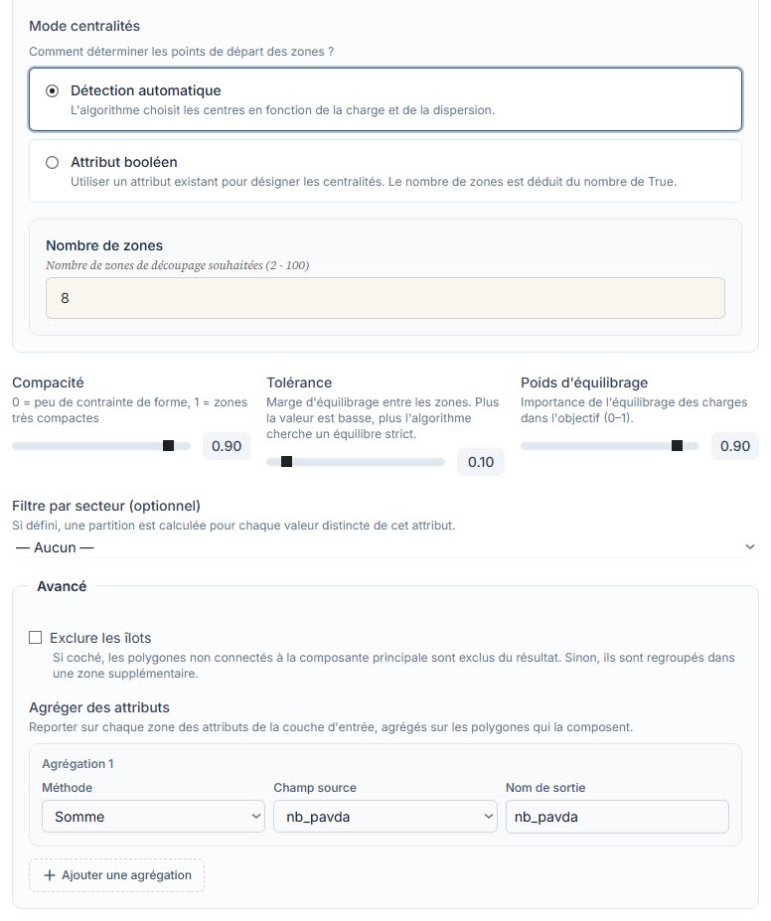Click the Attribut booléen option card description
771x921 pixels.
coord(374,182)
